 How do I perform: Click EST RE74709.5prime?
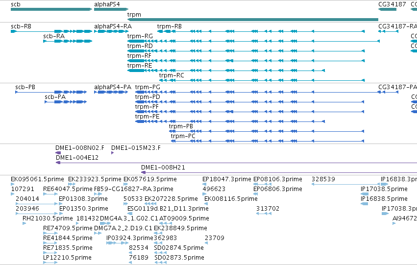(68, 228)
